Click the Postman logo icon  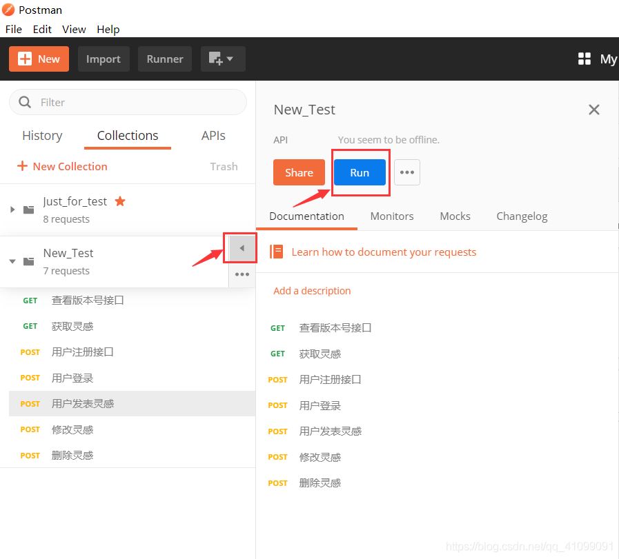tap(8, 10)
